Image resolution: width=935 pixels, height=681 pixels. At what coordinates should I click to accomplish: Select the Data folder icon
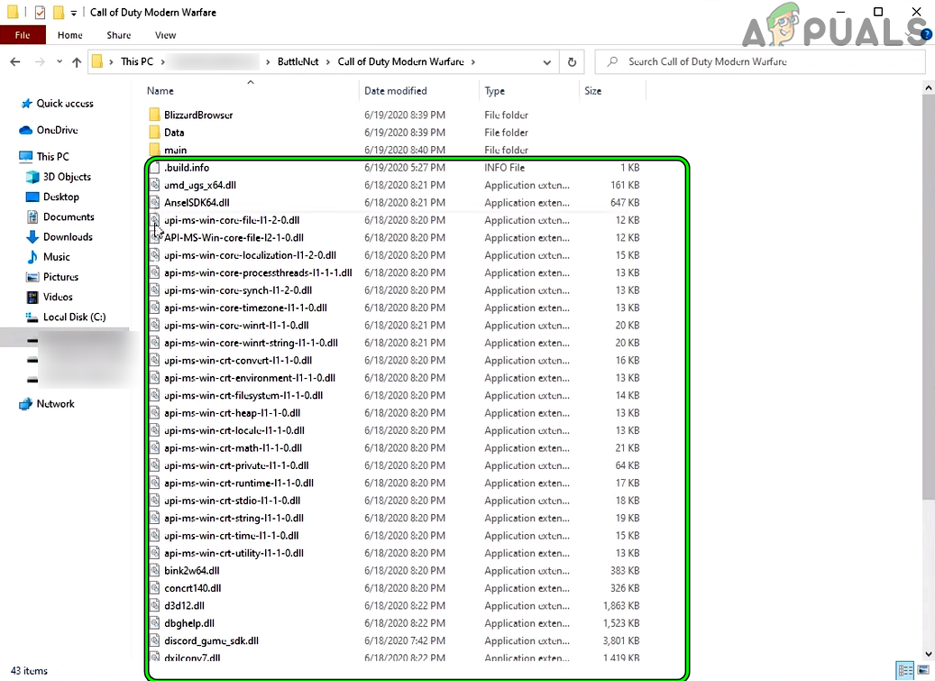click(x=154, y=133)
